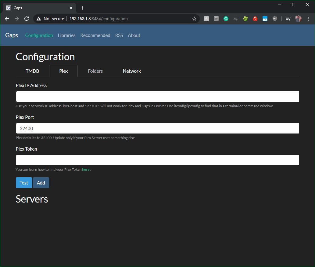The image size is (315, 267).
Task: Click the Test button
Action: coord(24,183)
